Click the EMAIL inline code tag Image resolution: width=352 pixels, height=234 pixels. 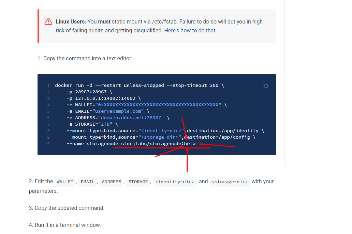[x=87, y=182]
